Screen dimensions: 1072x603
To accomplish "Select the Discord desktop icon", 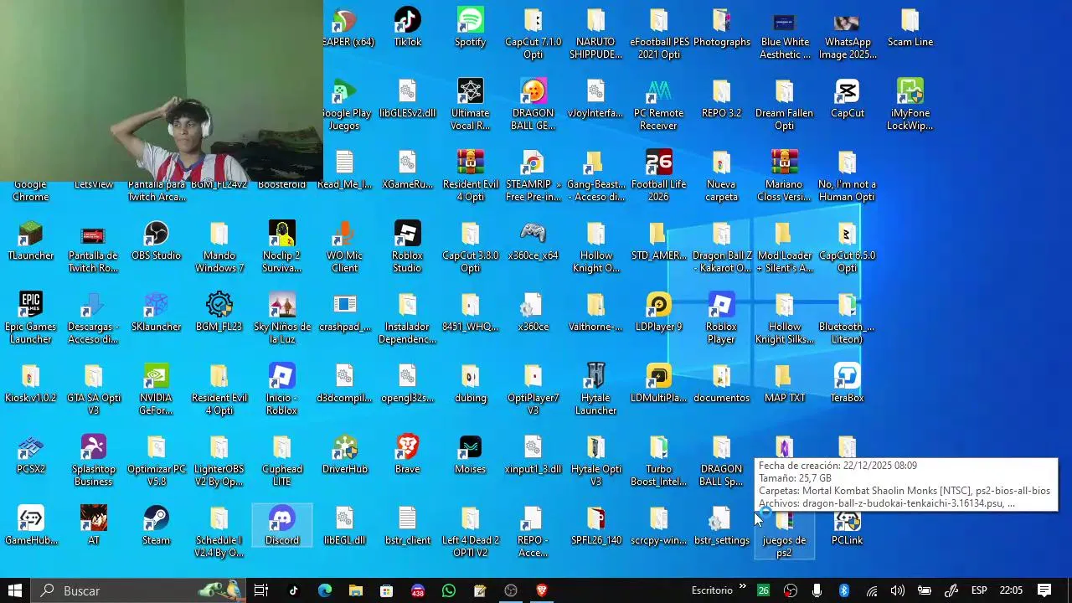I will [281, 525].
